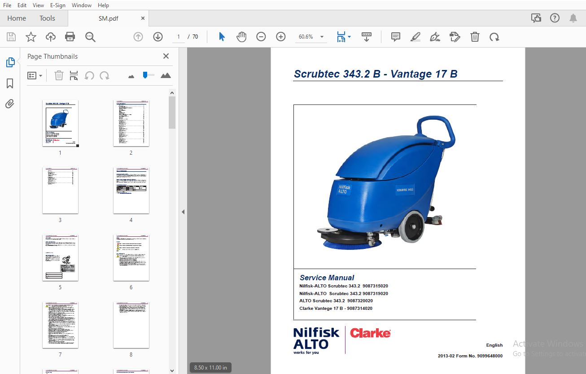
Task: Zoom in with the plus circle icon
Action: tap(281, 37)
